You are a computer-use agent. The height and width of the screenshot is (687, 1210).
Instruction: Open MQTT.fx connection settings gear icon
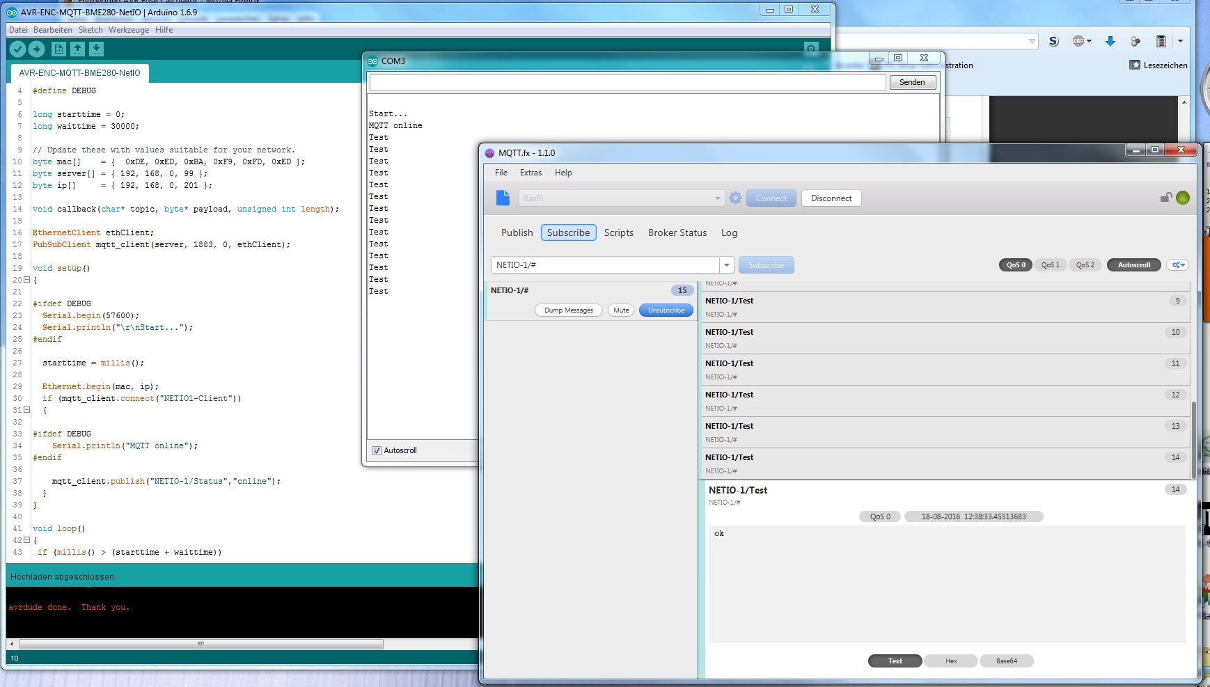coord(735,198)
